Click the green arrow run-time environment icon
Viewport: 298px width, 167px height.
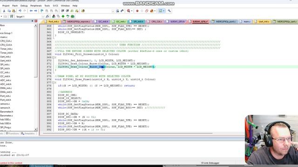[x=68, y=17]
